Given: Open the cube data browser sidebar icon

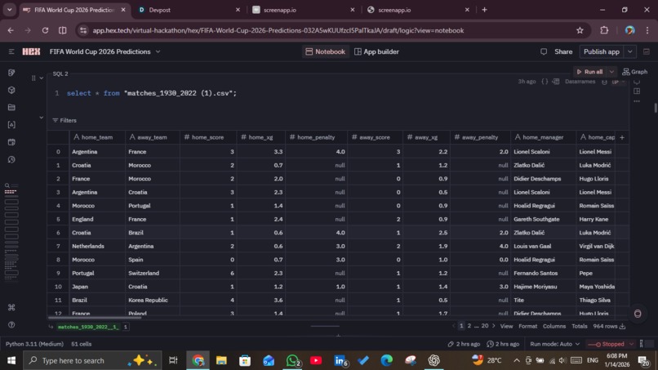Looking at the screenshot, I should [11, 91].
